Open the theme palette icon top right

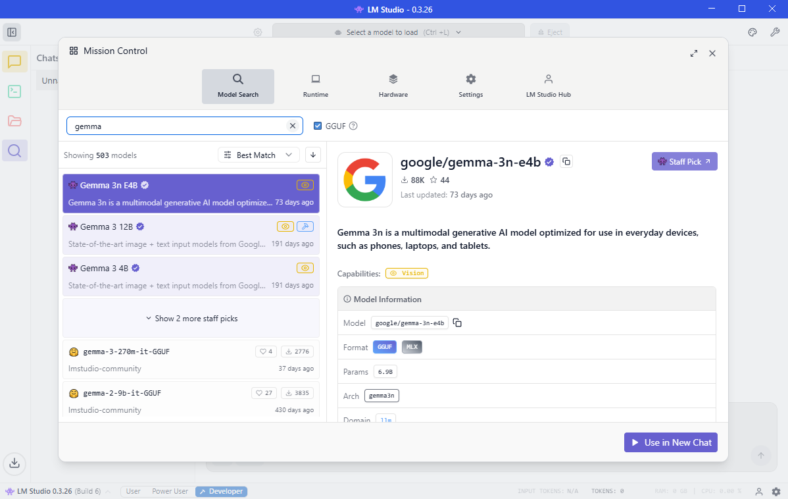[x=752, y=32]
